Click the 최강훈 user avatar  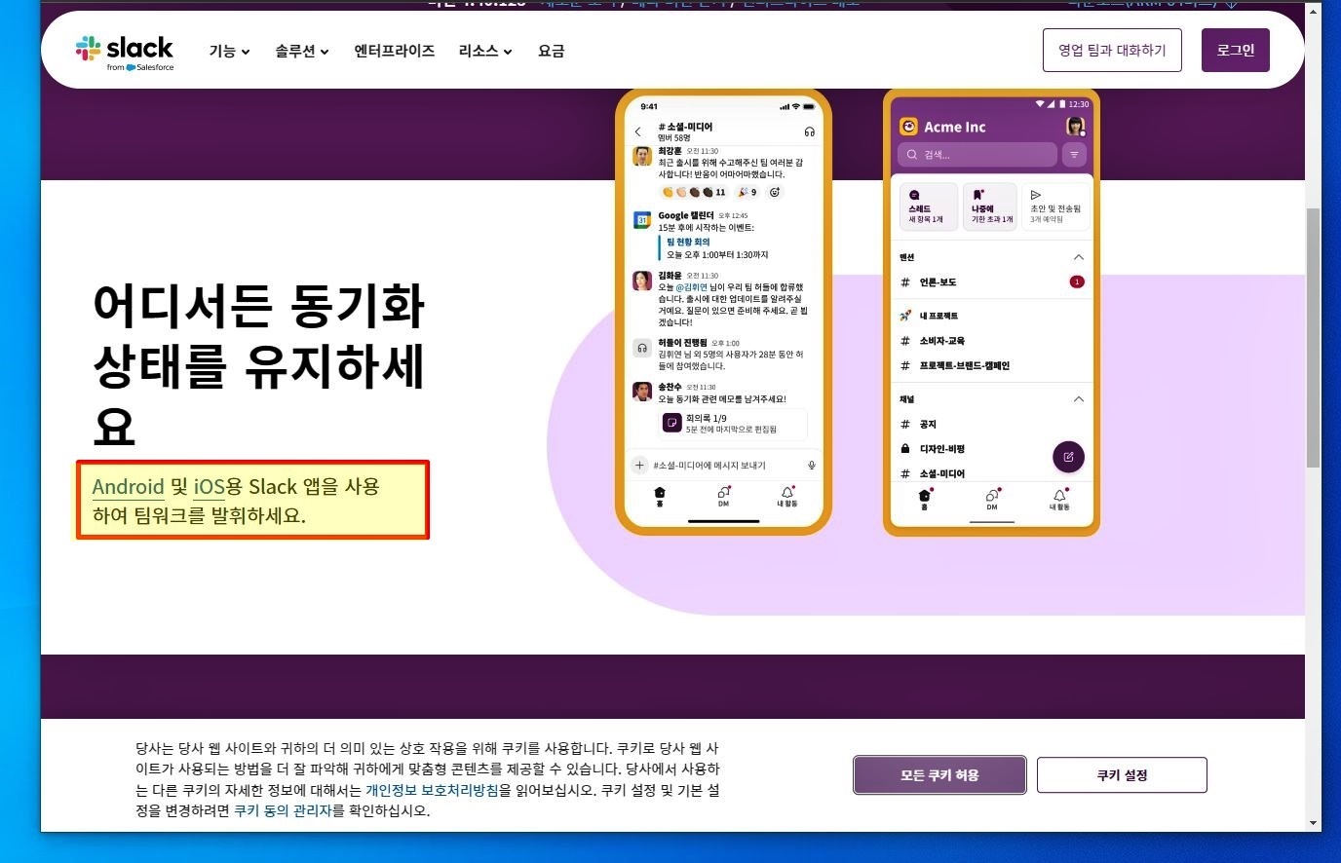tap(642, 156)
